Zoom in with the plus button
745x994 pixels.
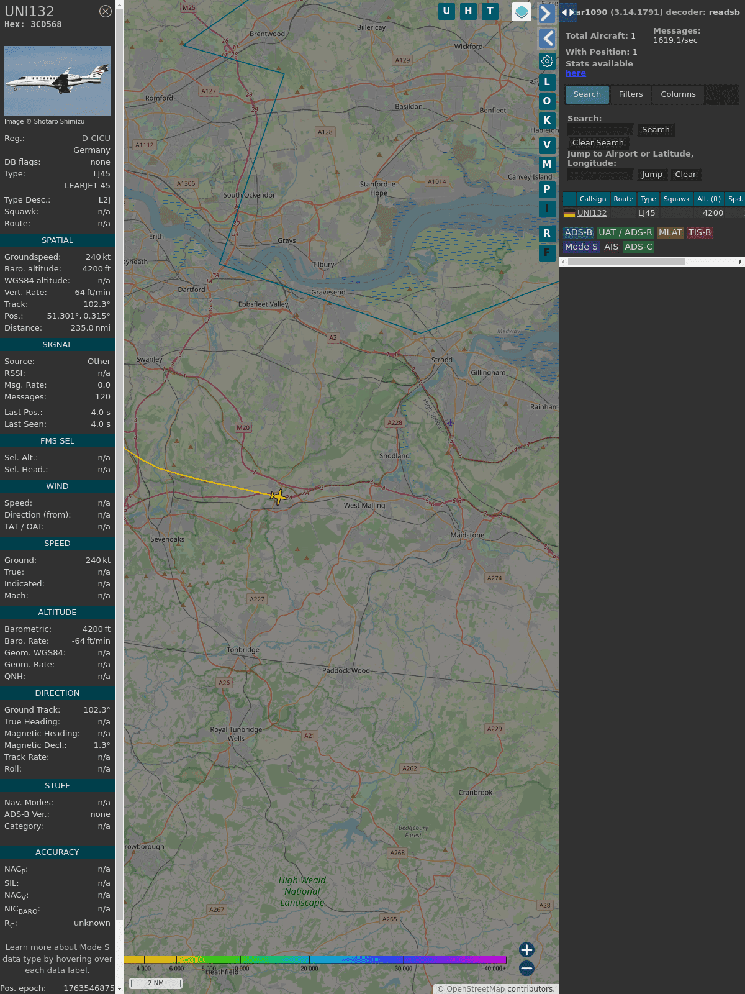pos(526,949)
